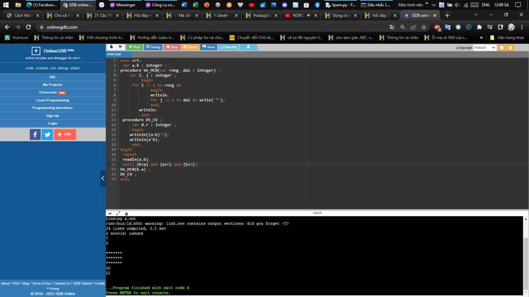Run the Pascal program
Viewport: 529px width, 297px height.
134,47
